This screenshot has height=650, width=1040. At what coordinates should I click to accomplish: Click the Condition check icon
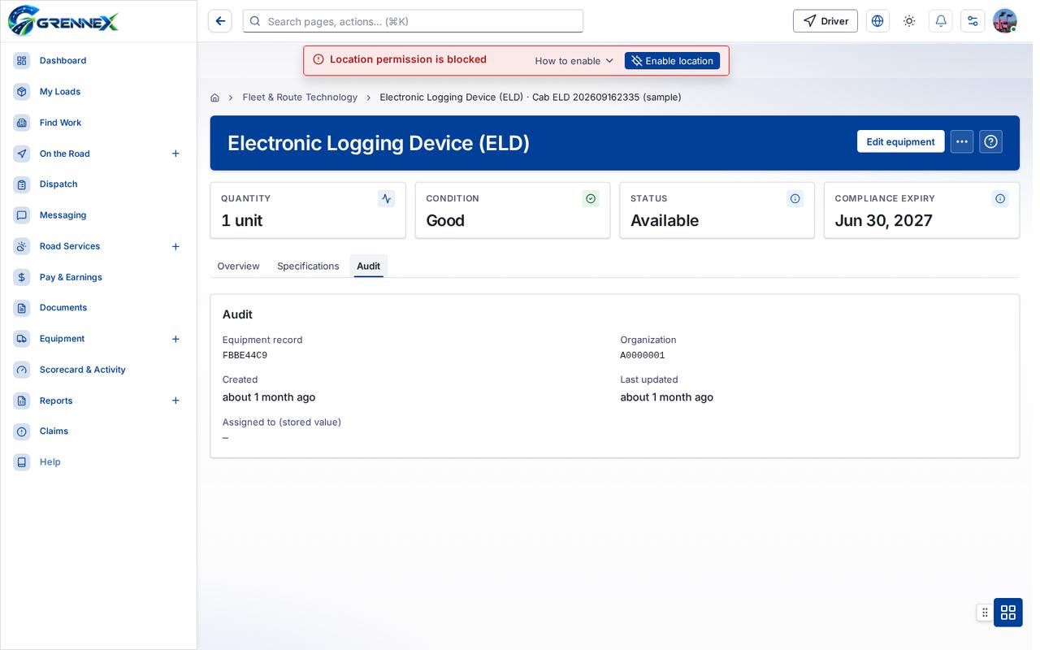point(591,198)
